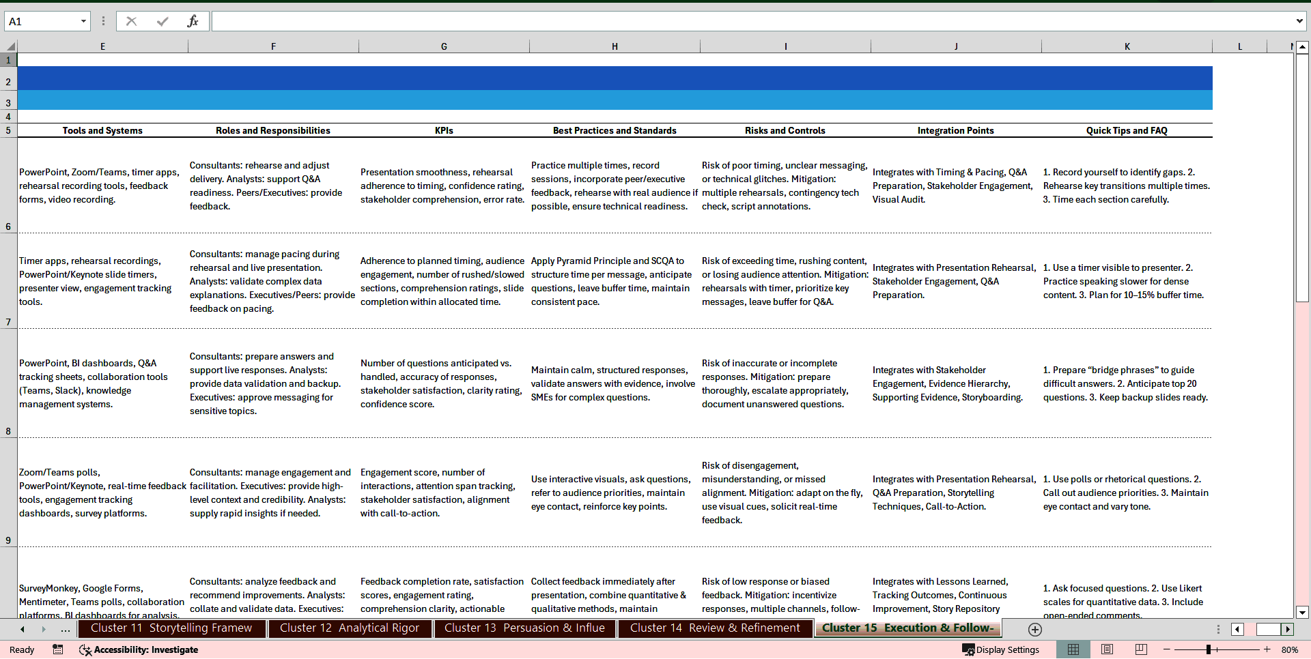The image size is (1311, 659).
Task: Open the Name Box dropdown
Action: click(83, 21)
